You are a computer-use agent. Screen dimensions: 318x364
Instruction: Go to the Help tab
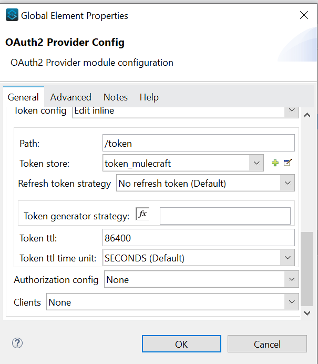149,97
